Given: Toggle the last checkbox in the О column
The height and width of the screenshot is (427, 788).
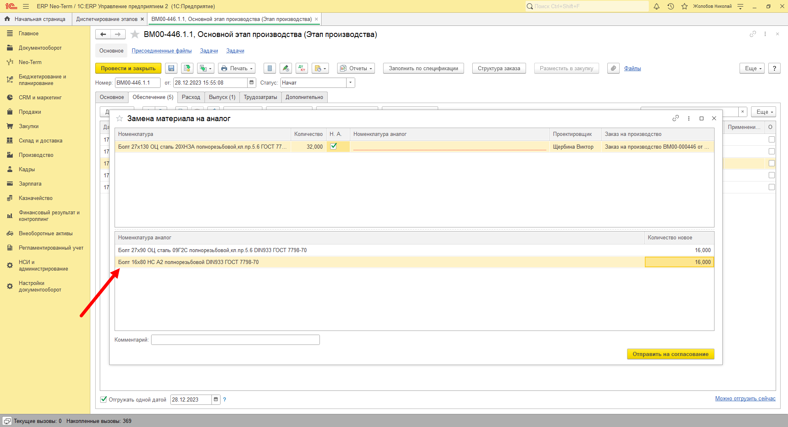Looking at the screenshot, I should click(x=772, y=187).
